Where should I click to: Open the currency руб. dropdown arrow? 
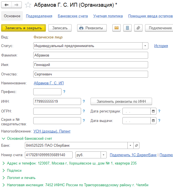pyautogui.click(x=104, y=155)
